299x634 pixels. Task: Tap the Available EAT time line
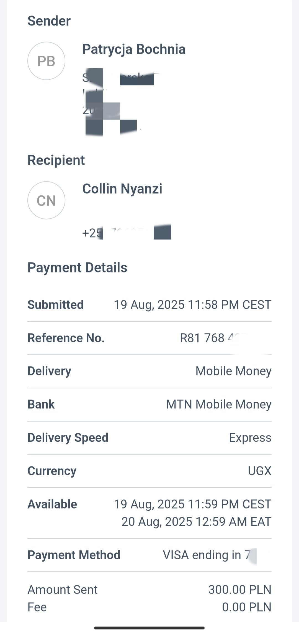click(196, 522)
